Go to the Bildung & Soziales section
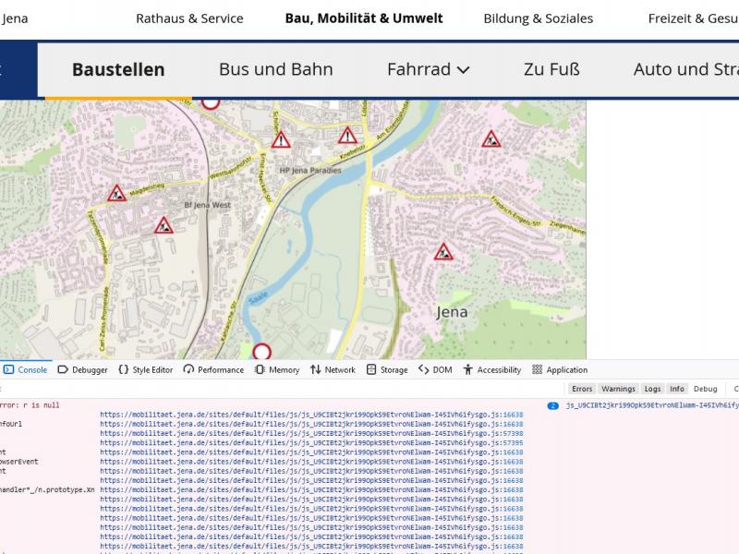Screen dimensions: 739x554 tap(539, 18)
